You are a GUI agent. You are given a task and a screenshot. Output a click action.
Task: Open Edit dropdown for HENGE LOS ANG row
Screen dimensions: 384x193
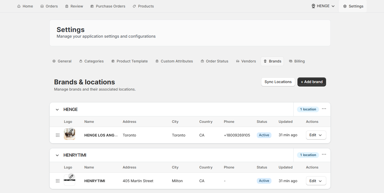pyautogui.click(x=316, y=135)
